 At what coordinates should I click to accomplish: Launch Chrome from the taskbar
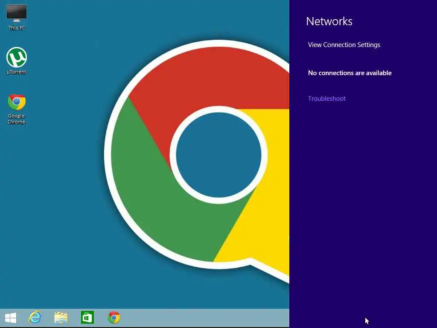coord(114,318)
